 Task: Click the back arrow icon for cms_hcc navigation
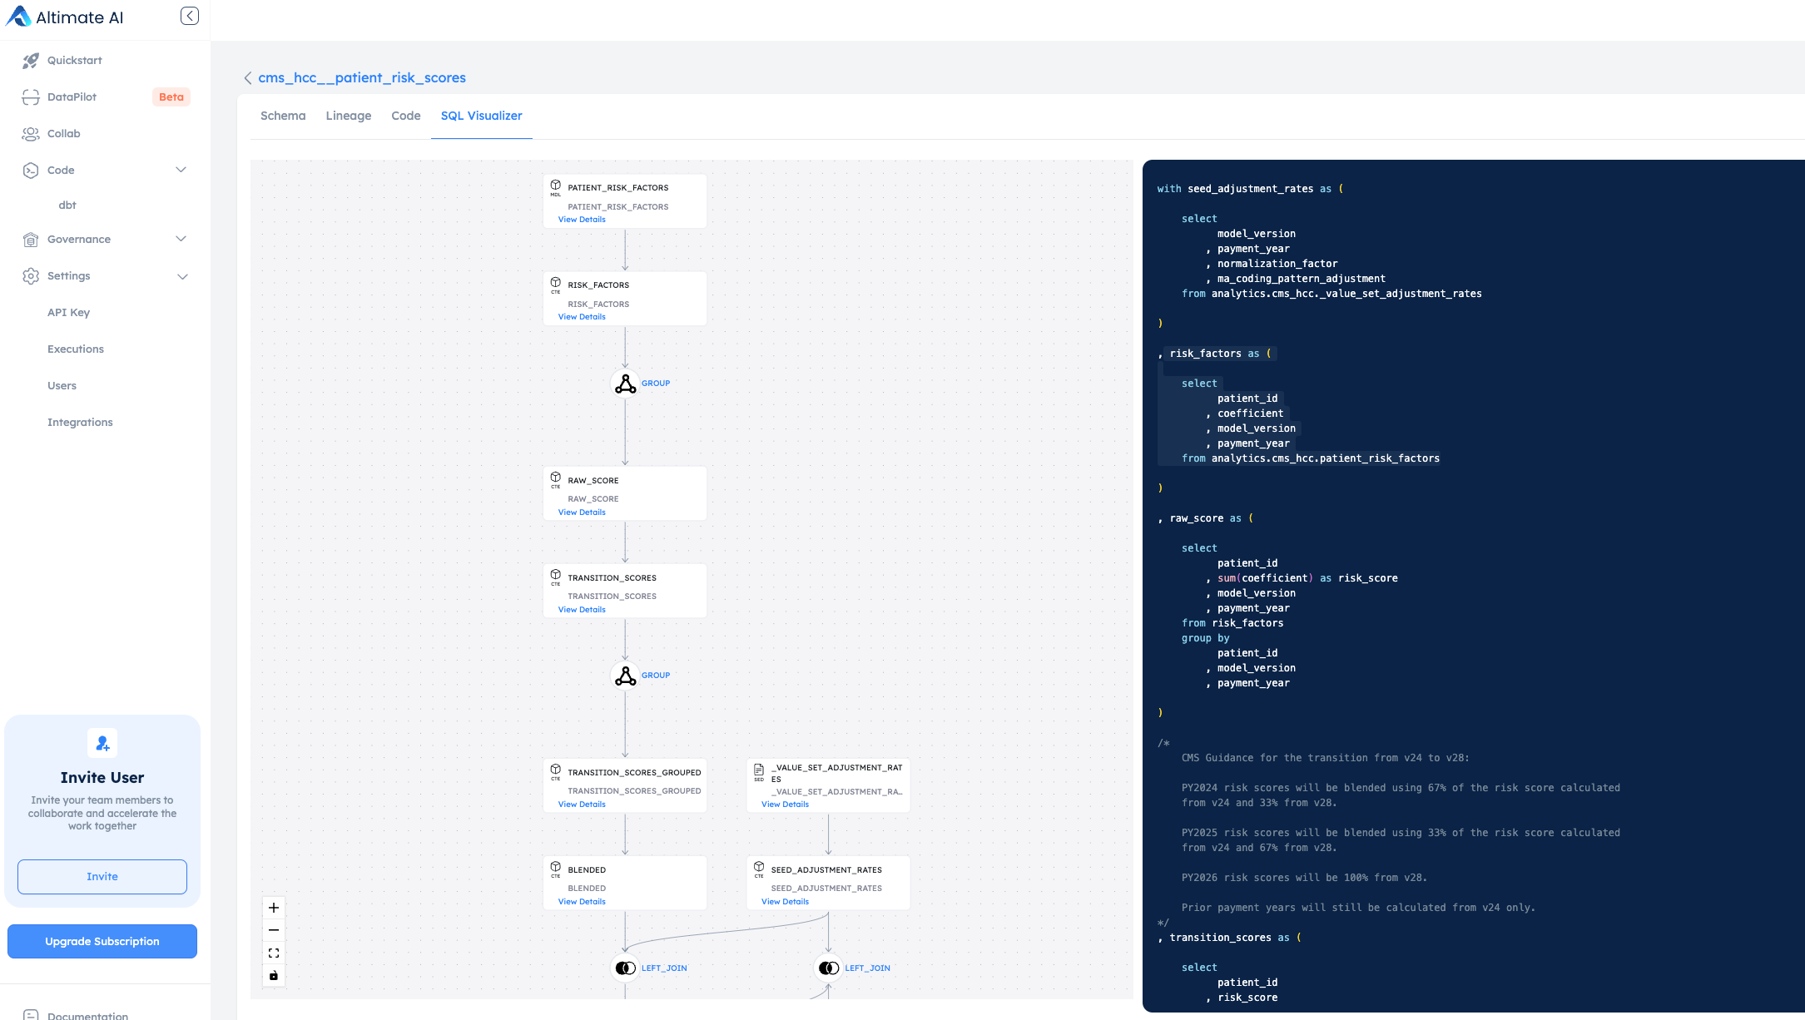coord(248,78)
